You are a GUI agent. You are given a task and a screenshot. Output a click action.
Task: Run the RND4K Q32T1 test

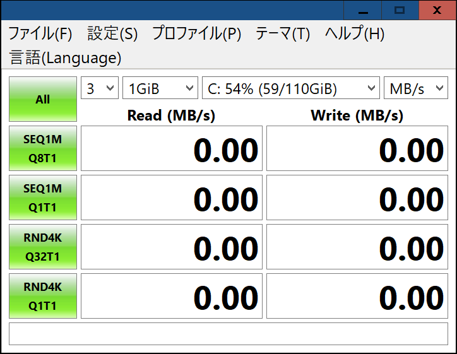tap(43, 247)
